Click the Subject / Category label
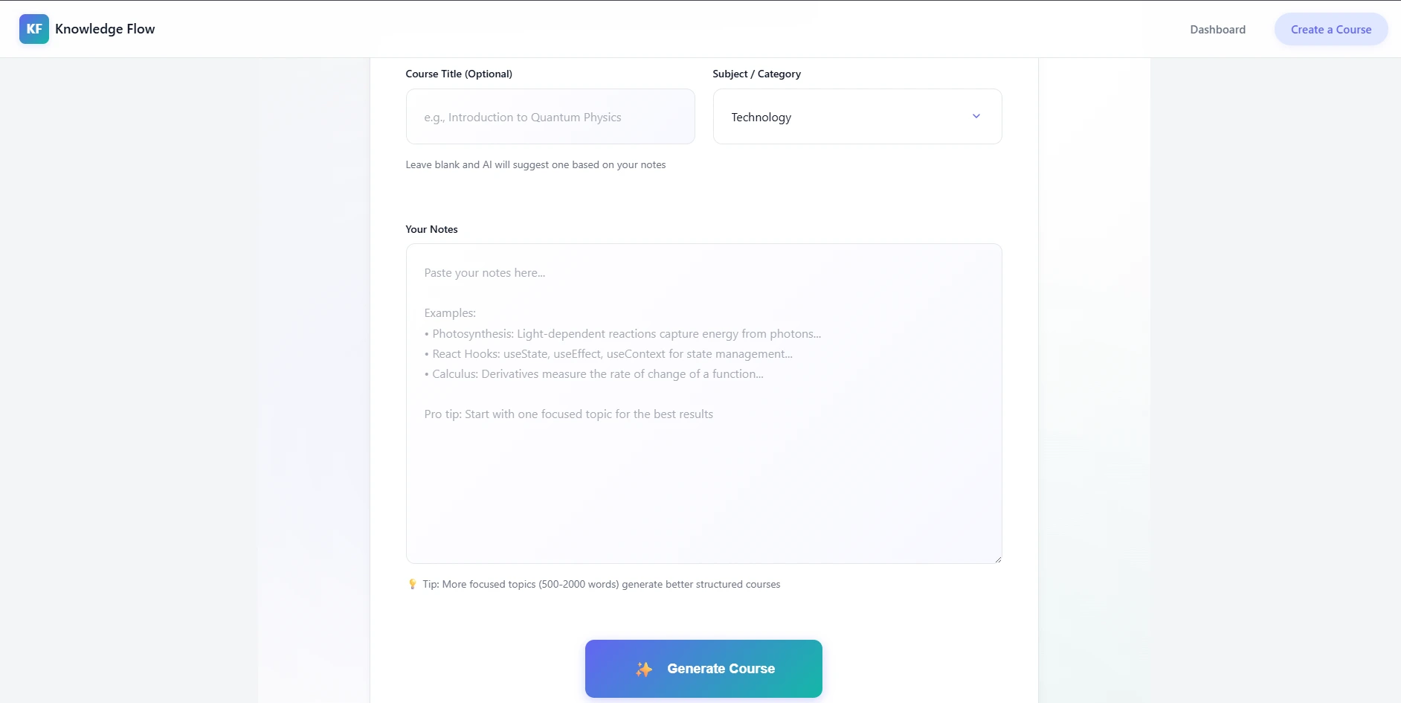This screenshot has width=1401, height=703. [x=756, y=74]
